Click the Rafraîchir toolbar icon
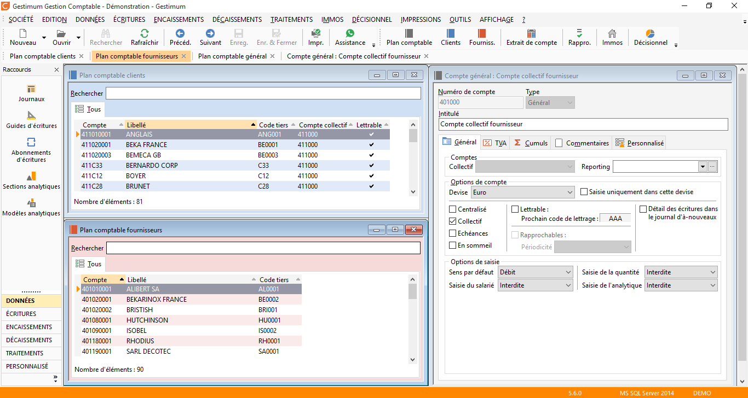 [x=145, y=33]
